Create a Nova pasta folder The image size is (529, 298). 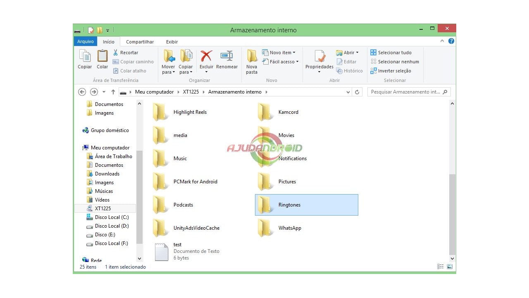coord(252,62)
